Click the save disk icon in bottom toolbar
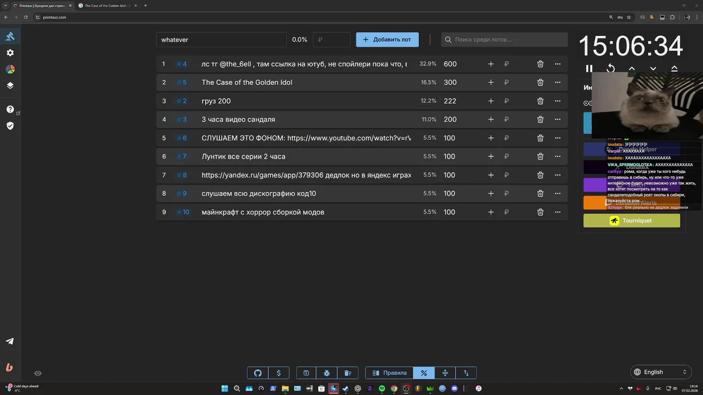Screen dimensions: 703x395 (306, 373)
